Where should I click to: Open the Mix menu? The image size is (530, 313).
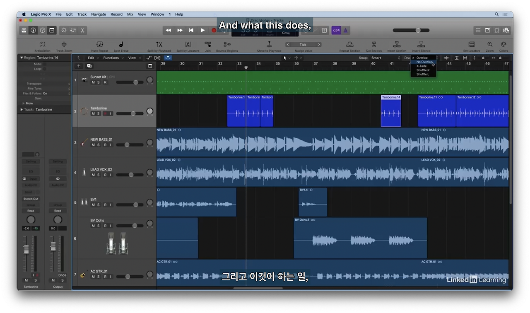tap(130, 14)
